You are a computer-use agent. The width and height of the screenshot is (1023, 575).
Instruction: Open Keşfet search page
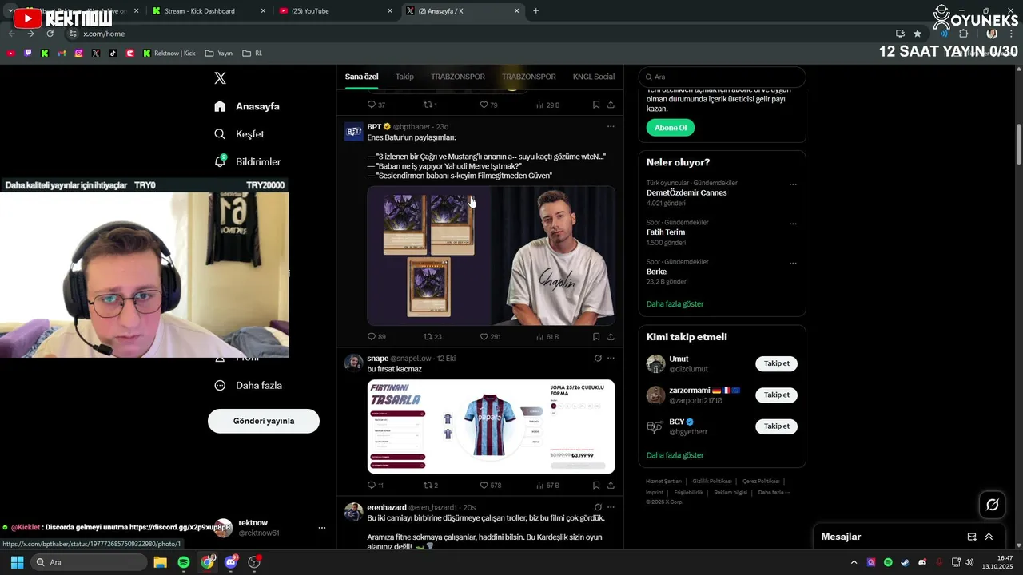[x=239, y=134]
